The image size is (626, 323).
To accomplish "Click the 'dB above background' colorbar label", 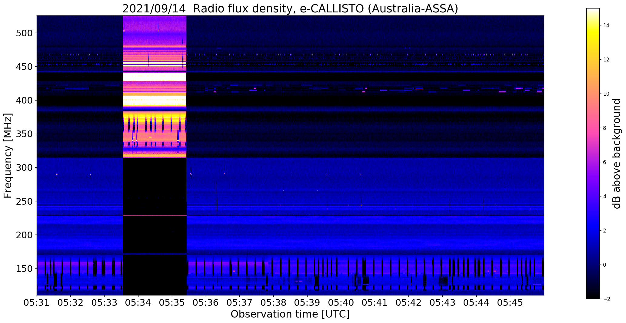I will [x=617, y=154].
